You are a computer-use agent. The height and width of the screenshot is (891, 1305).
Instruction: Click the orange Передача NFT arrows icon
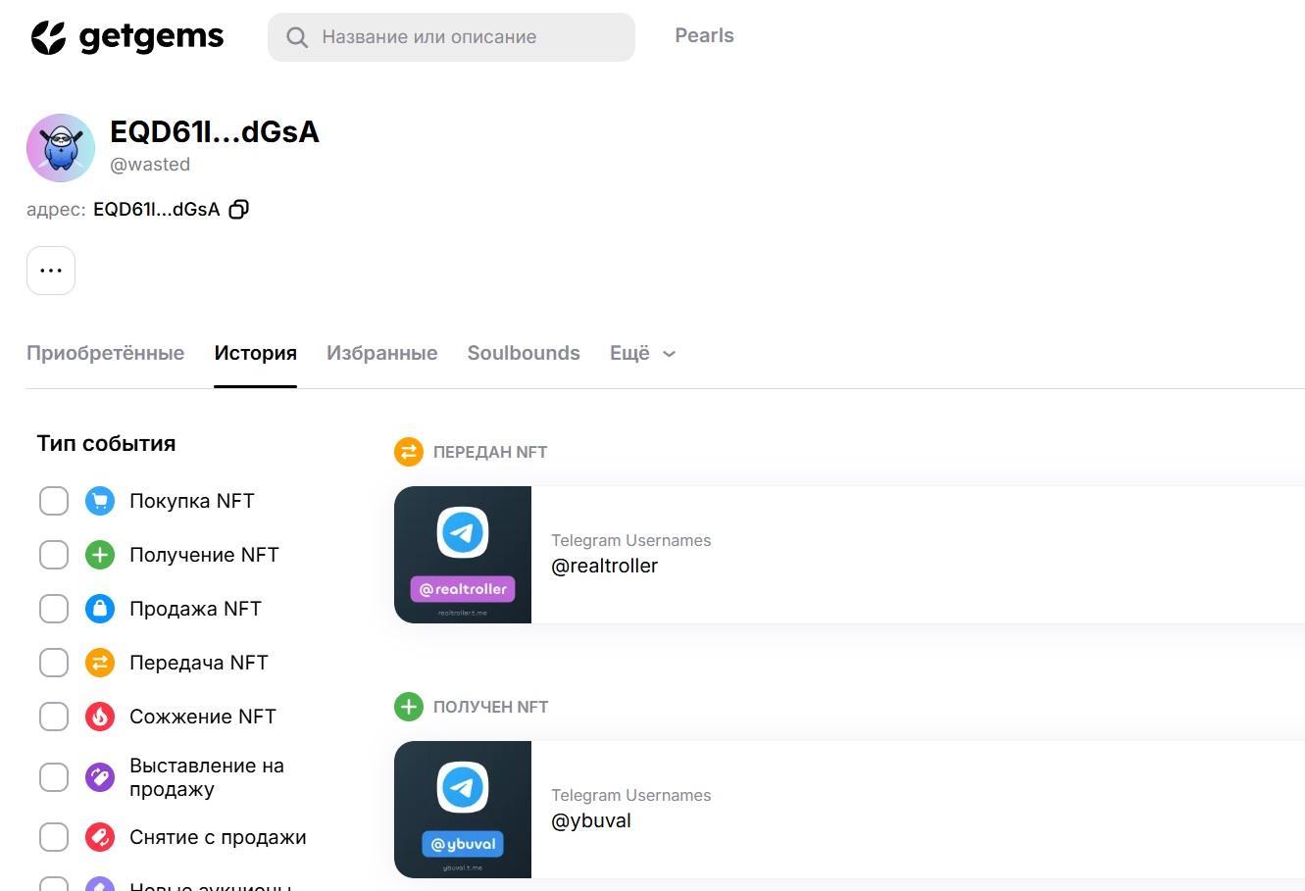(100, 663)
